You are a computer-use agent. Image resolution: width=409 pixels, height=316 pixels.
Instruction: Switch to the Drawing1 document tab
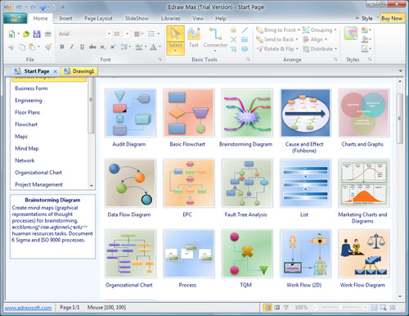point(79,71)
